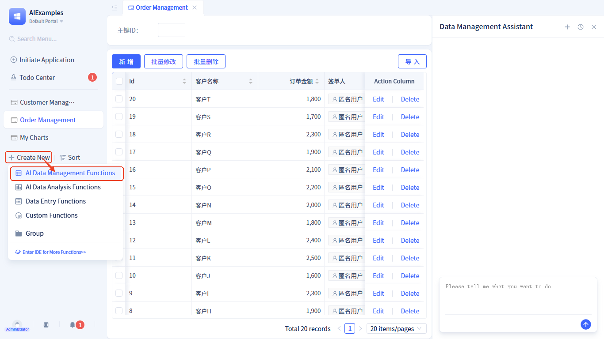Sort the Id column

184,81
